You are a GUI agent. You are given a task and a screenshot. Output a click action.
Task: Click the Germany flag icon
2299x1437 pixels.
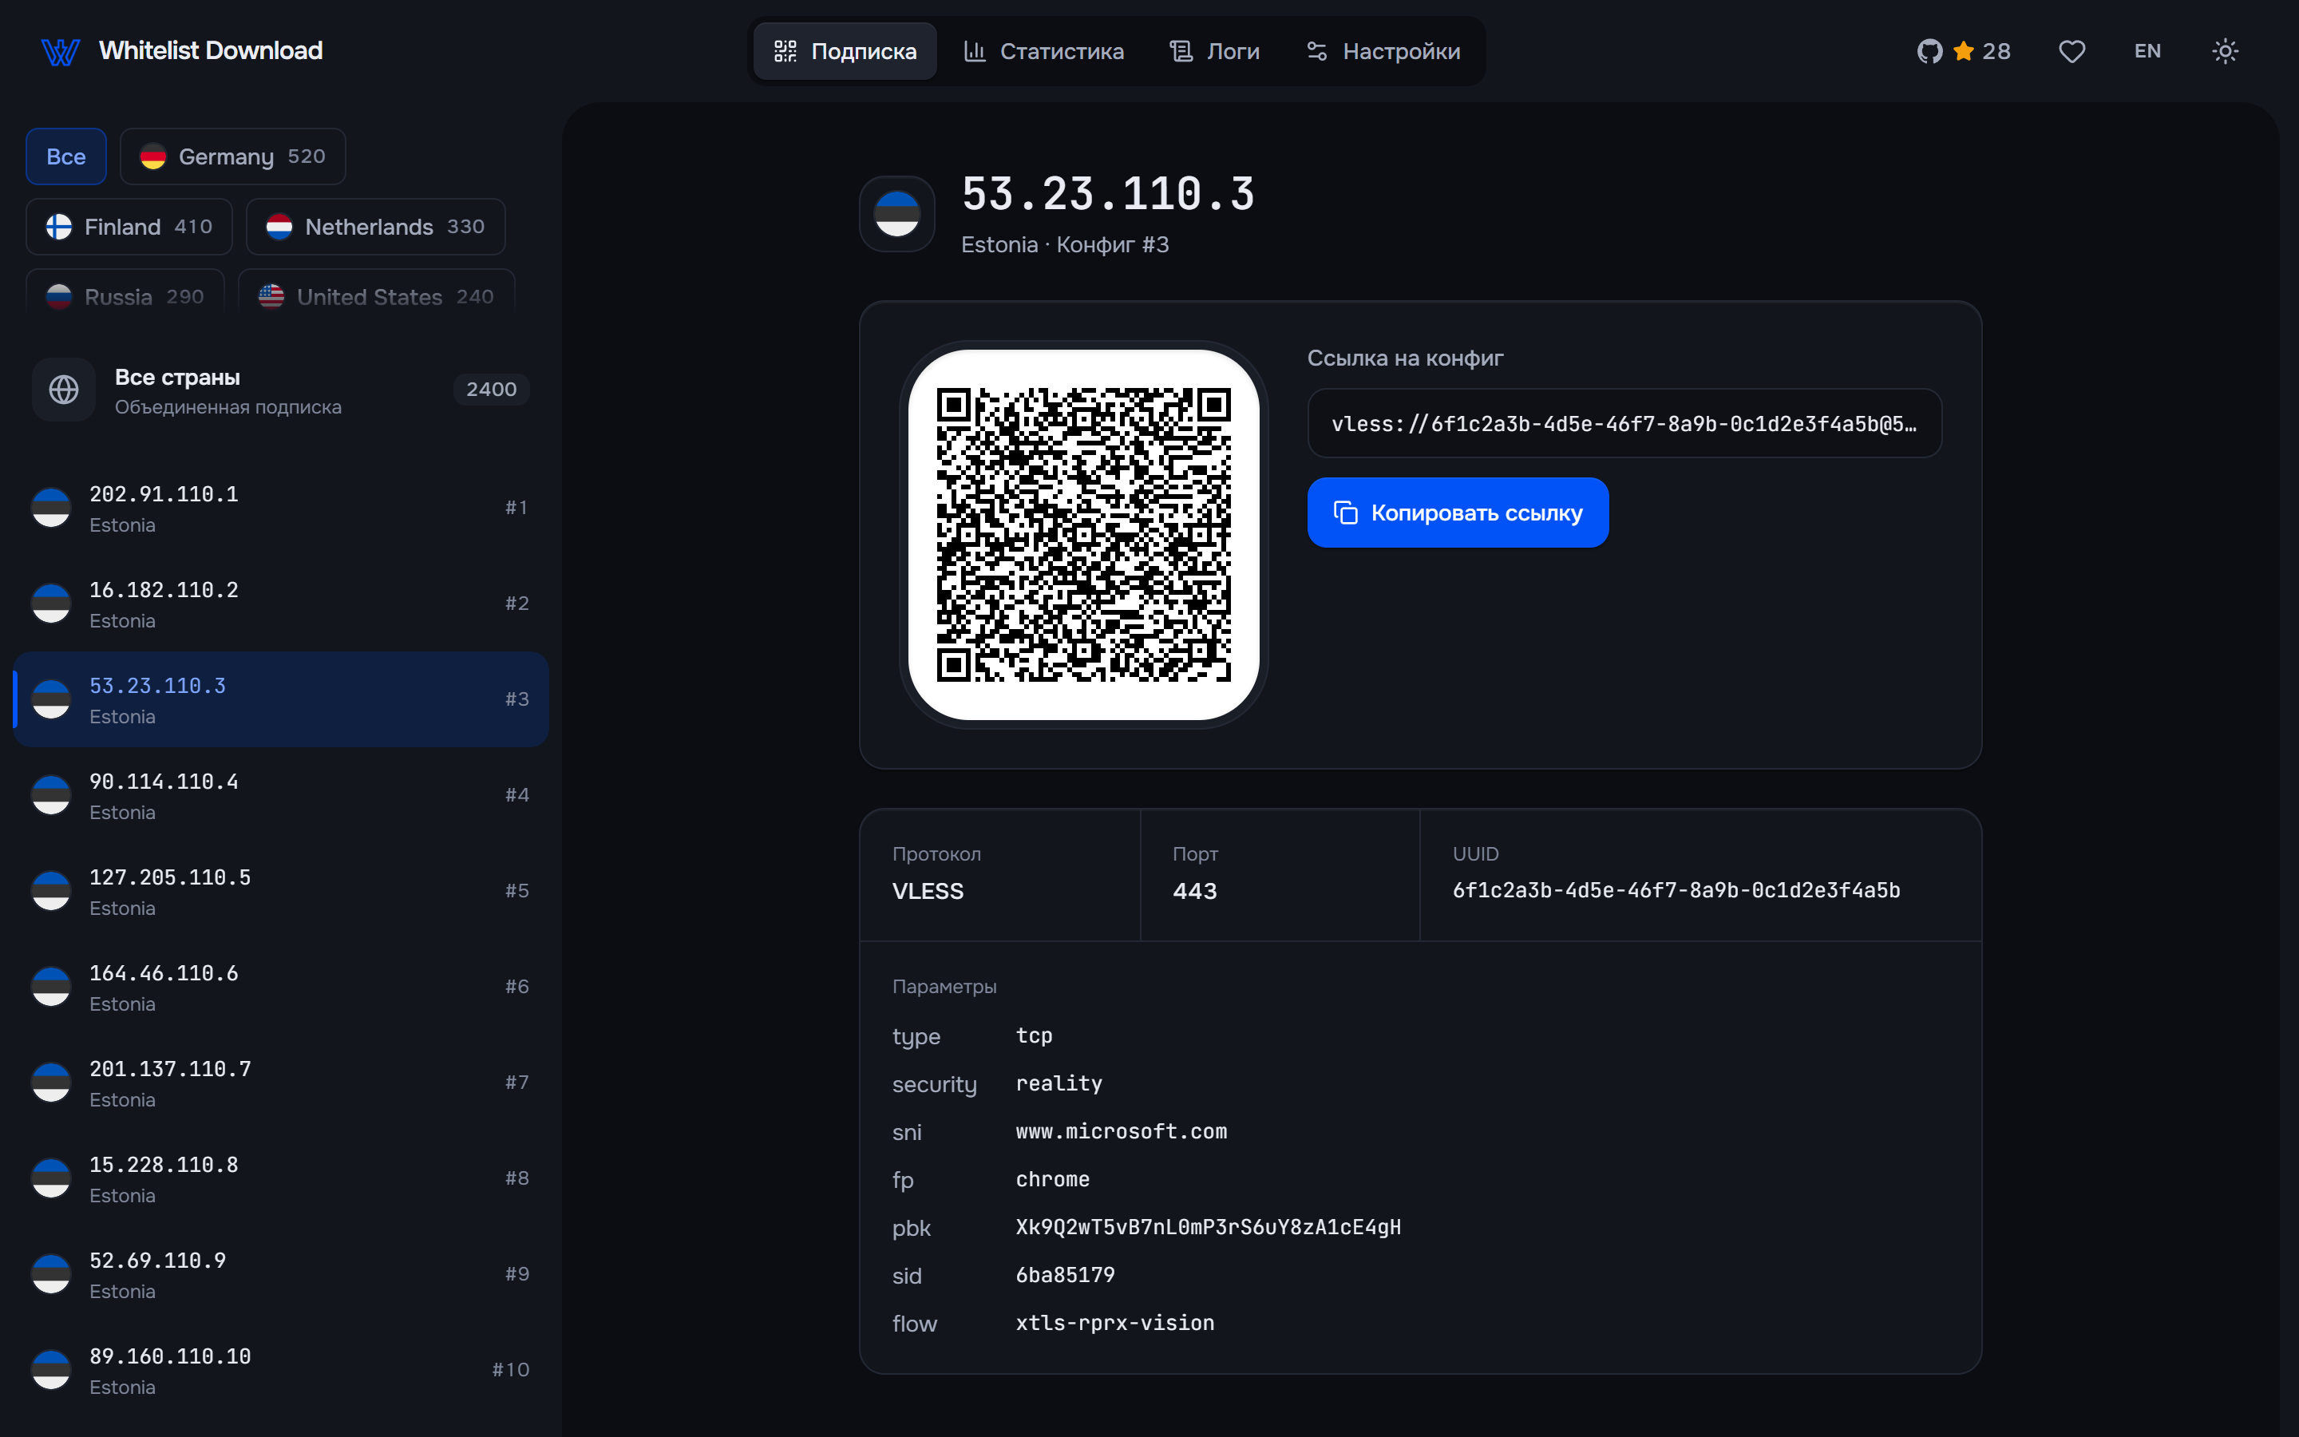pyautogui.click(x=153, y=156)
